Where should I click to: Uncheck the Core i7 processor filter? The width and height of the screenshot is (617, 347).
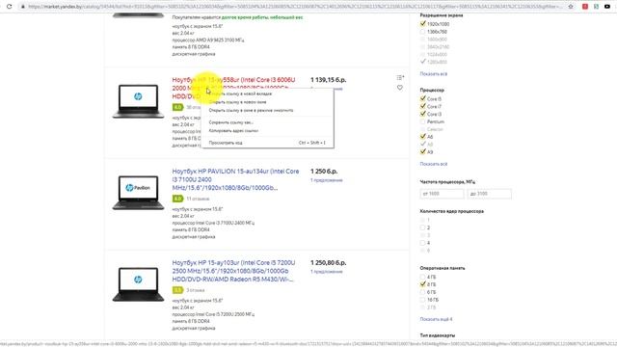(423, 106)
